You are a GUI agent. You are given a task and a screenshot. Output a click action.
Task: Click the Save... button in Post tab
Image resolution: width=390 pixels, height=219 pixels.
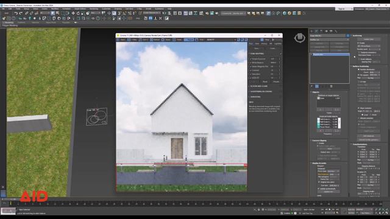[257, 49]
